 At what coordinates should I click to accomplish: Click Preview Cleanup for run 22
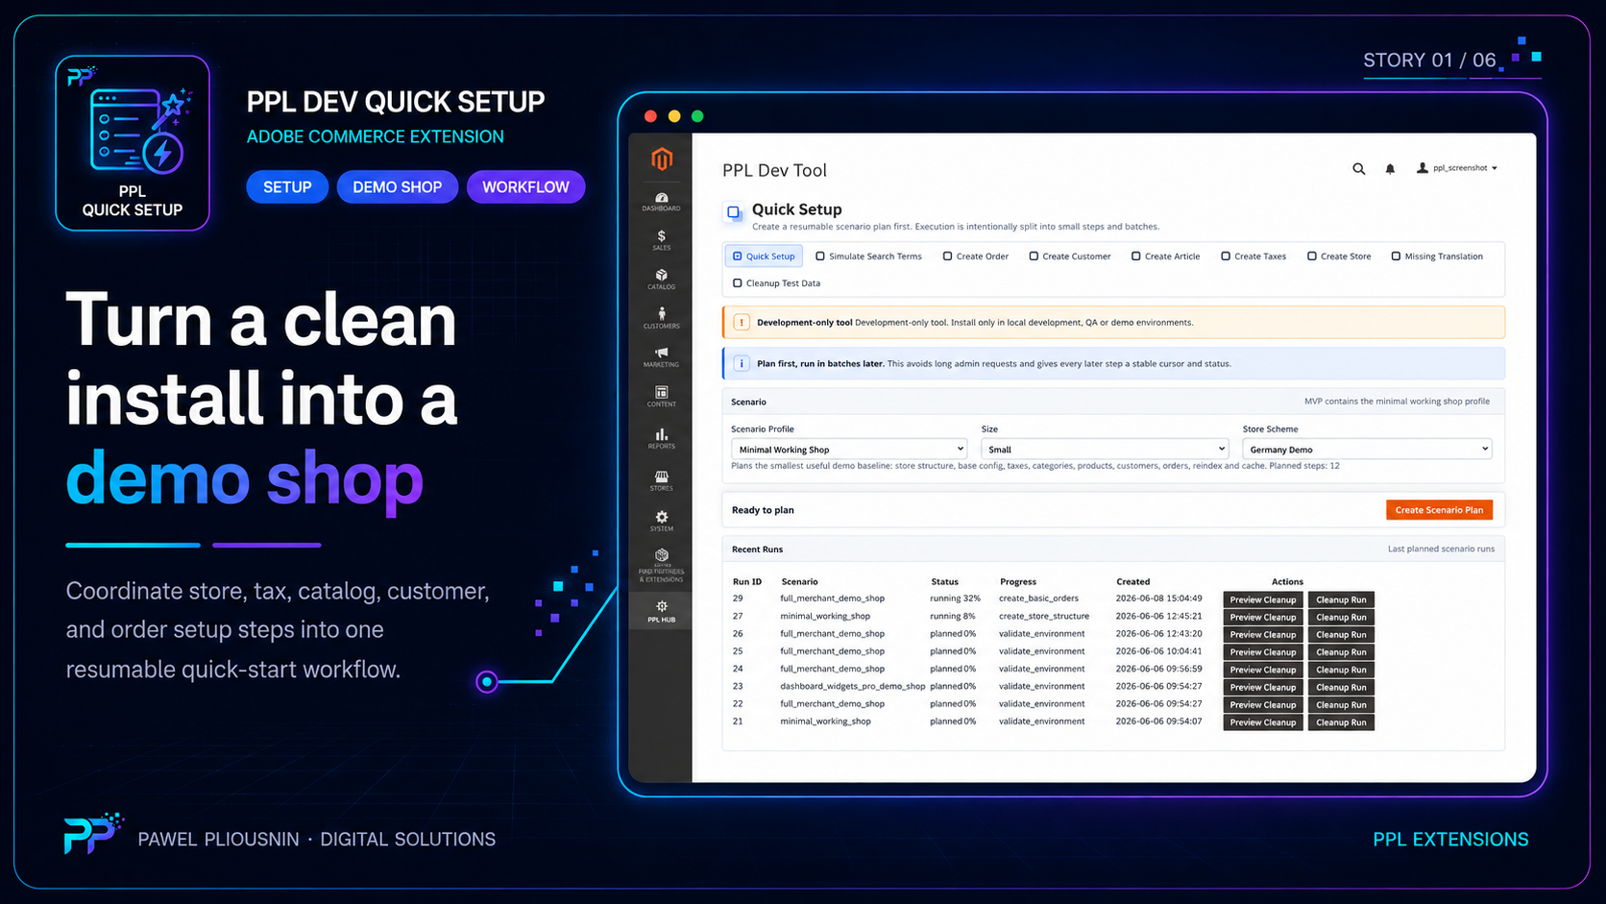click(x=1262, y=705)
